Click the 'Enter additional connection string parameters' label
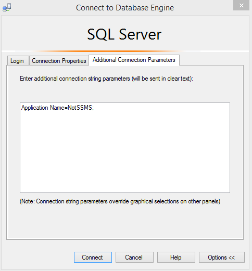 [106, 79]
